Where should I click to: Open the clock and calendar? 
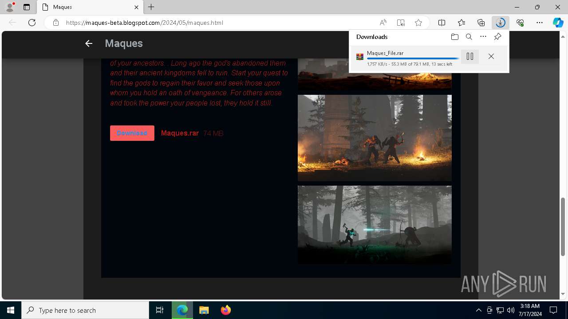tap(530, 310)
